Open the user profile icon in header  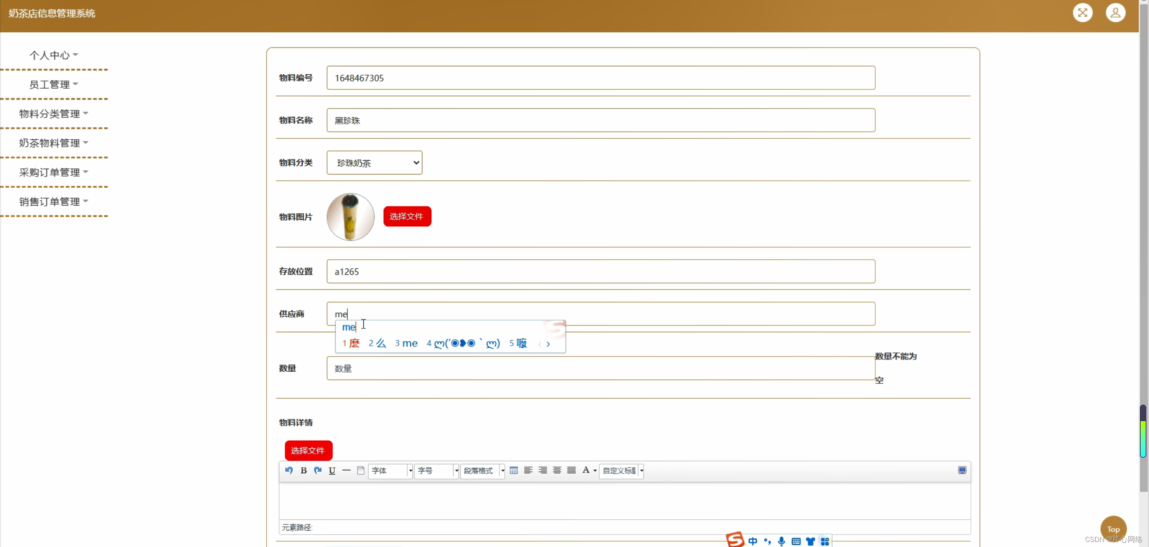pos(1115,13)
